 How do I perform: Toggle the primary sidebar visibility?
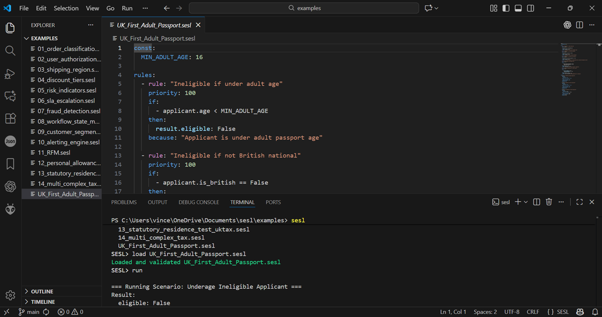point(505,8)
